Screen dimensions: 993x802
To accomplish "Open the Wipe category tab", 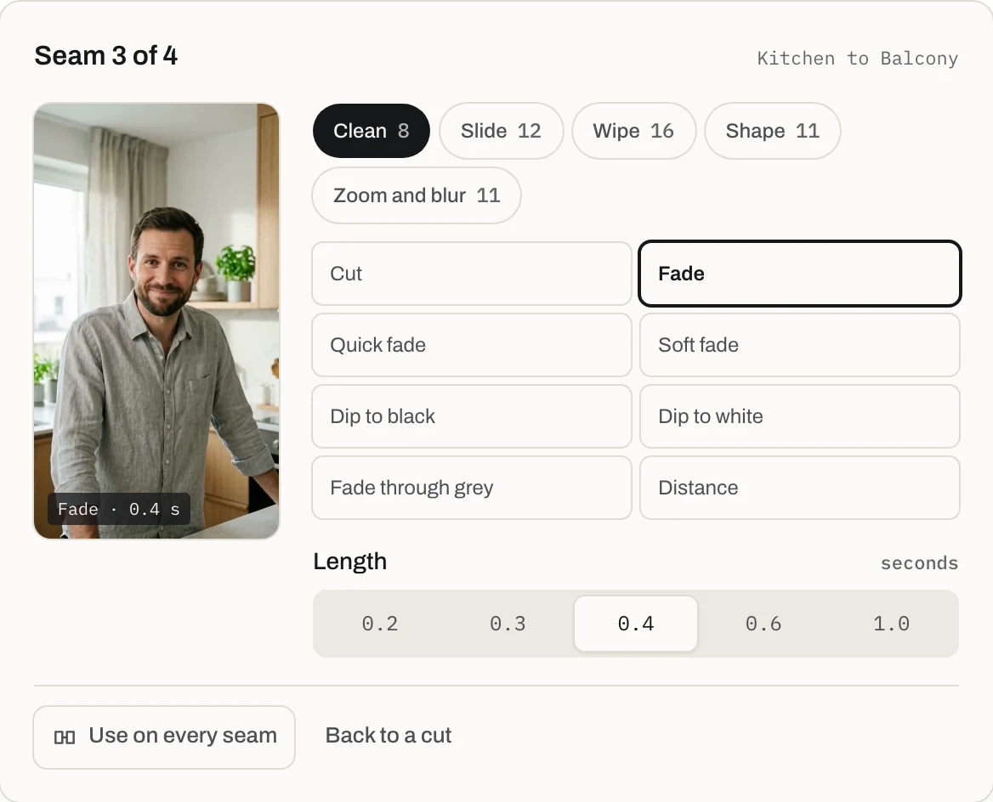I will click(633, 131).
